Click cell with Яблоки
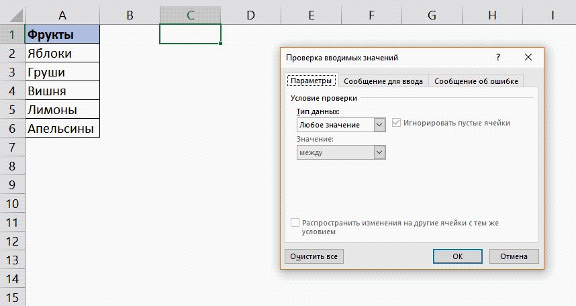Image resolution: width=576 pixels, height=306 pixels. pos(62,53)
